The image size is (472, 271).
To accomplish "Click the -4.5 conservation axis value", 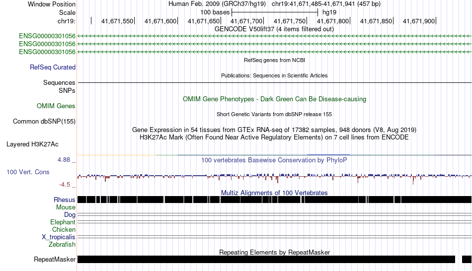I will coord(65,184).
